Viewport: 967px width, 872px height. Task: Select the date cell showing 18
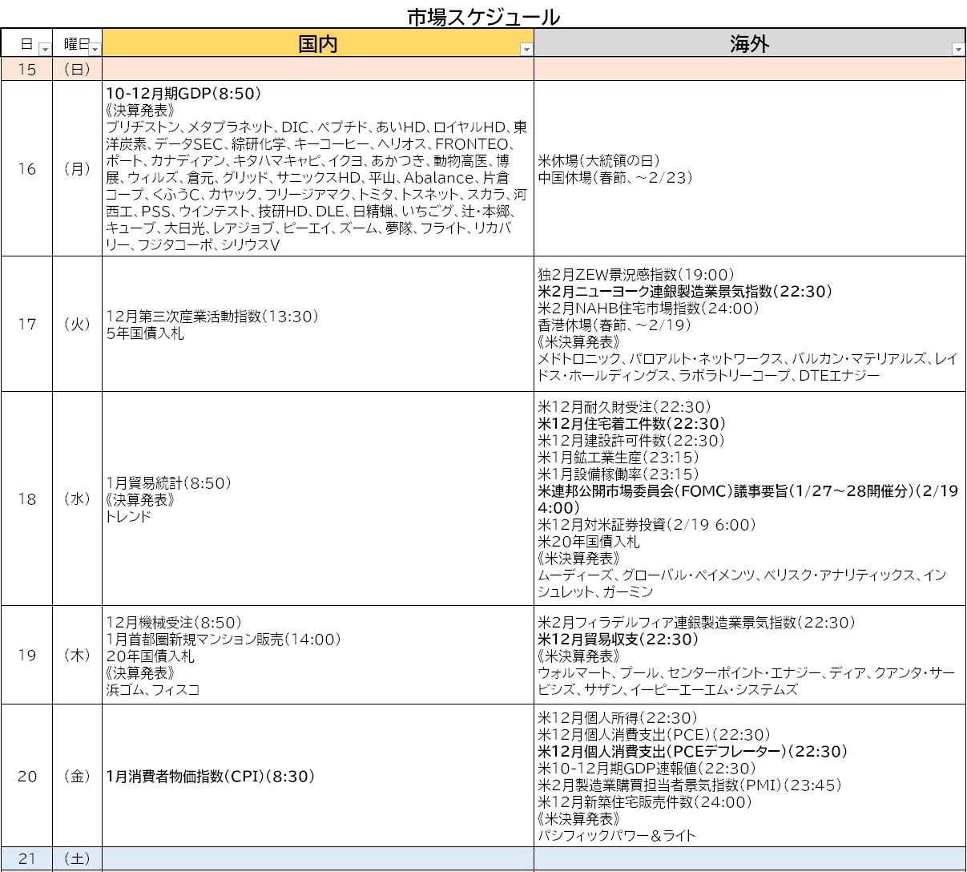click(x=27, y=499)
